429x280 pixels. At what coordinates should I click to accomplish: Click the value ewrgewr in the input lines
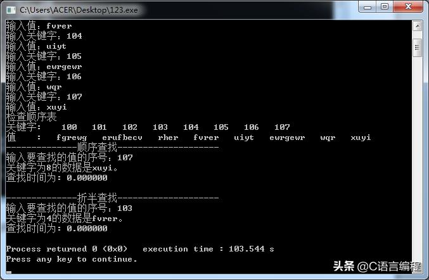click(x=64, y=67)
